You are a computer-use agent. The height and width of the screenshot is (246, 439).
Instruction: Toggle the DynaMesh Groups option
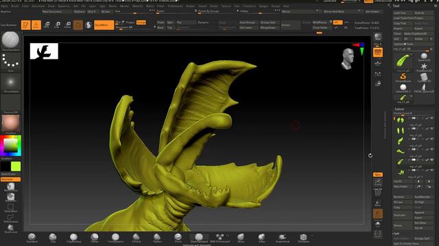coord(141,23)
